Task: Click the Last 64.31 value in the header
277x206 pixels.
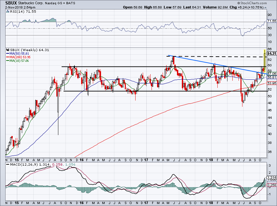Action: [x=192, y=7]
